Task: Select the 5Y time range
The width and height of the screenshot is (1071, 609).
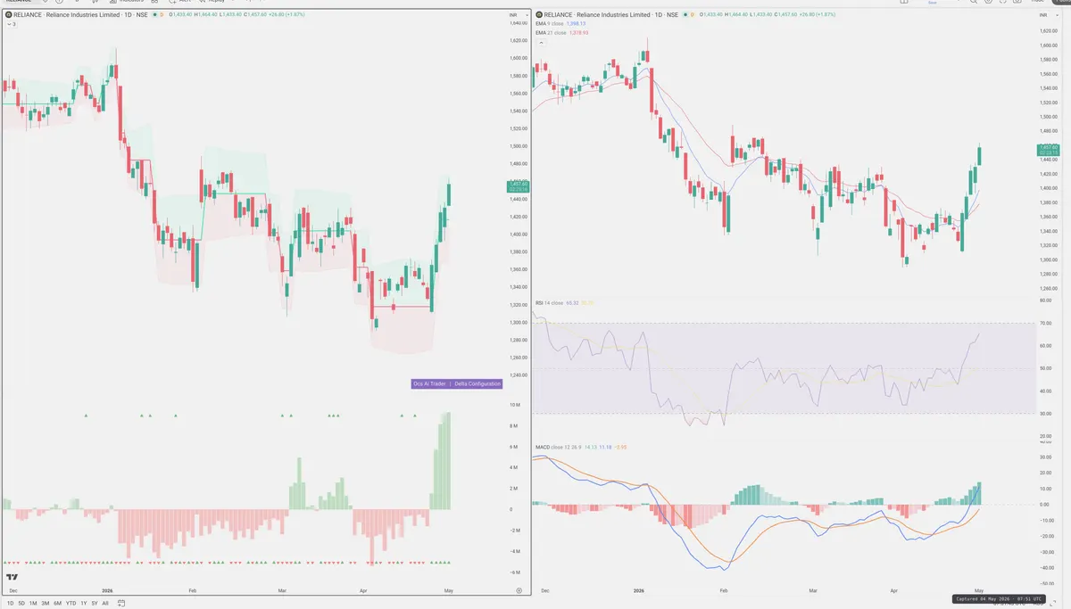Action: (x=95, y=603)
